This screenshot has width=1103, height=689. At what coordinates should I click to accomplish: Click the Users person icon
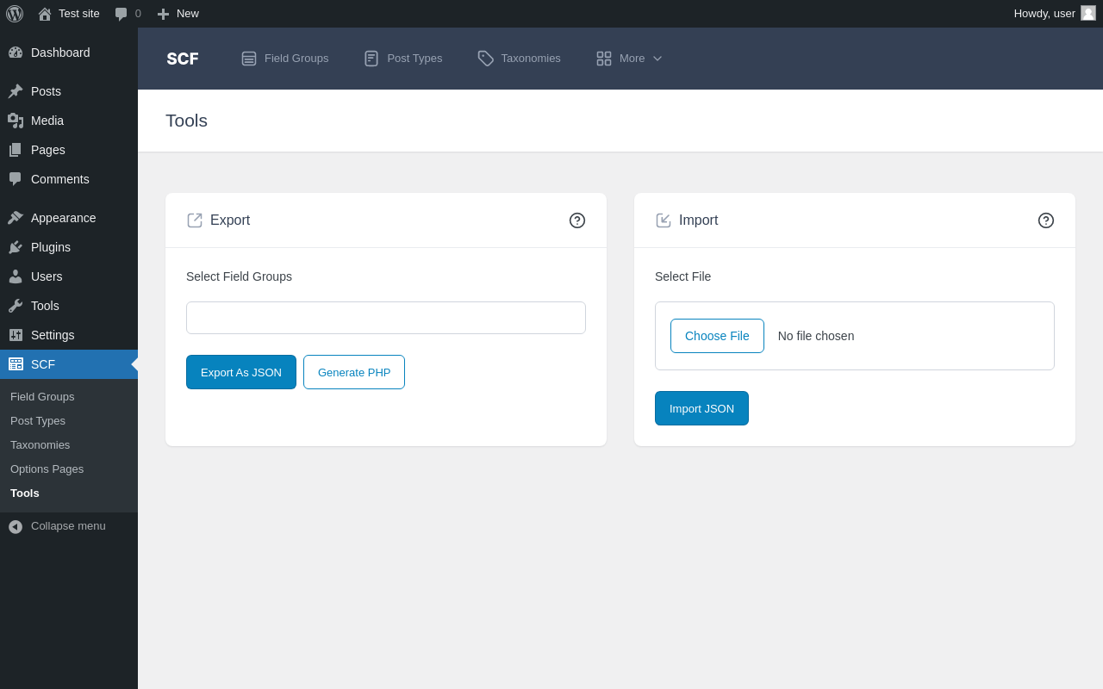(x=16, y=276)
